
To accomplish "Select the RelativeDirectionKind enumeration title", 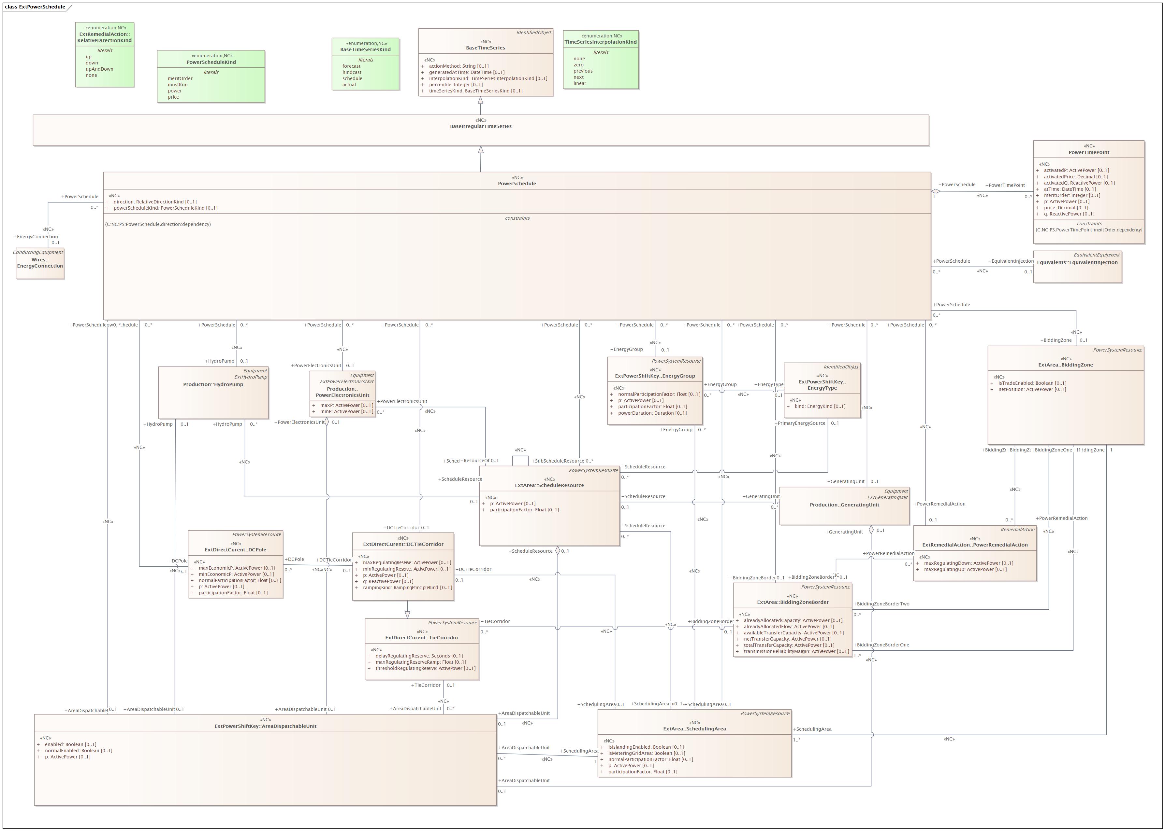I will click(x=105, y=37).
